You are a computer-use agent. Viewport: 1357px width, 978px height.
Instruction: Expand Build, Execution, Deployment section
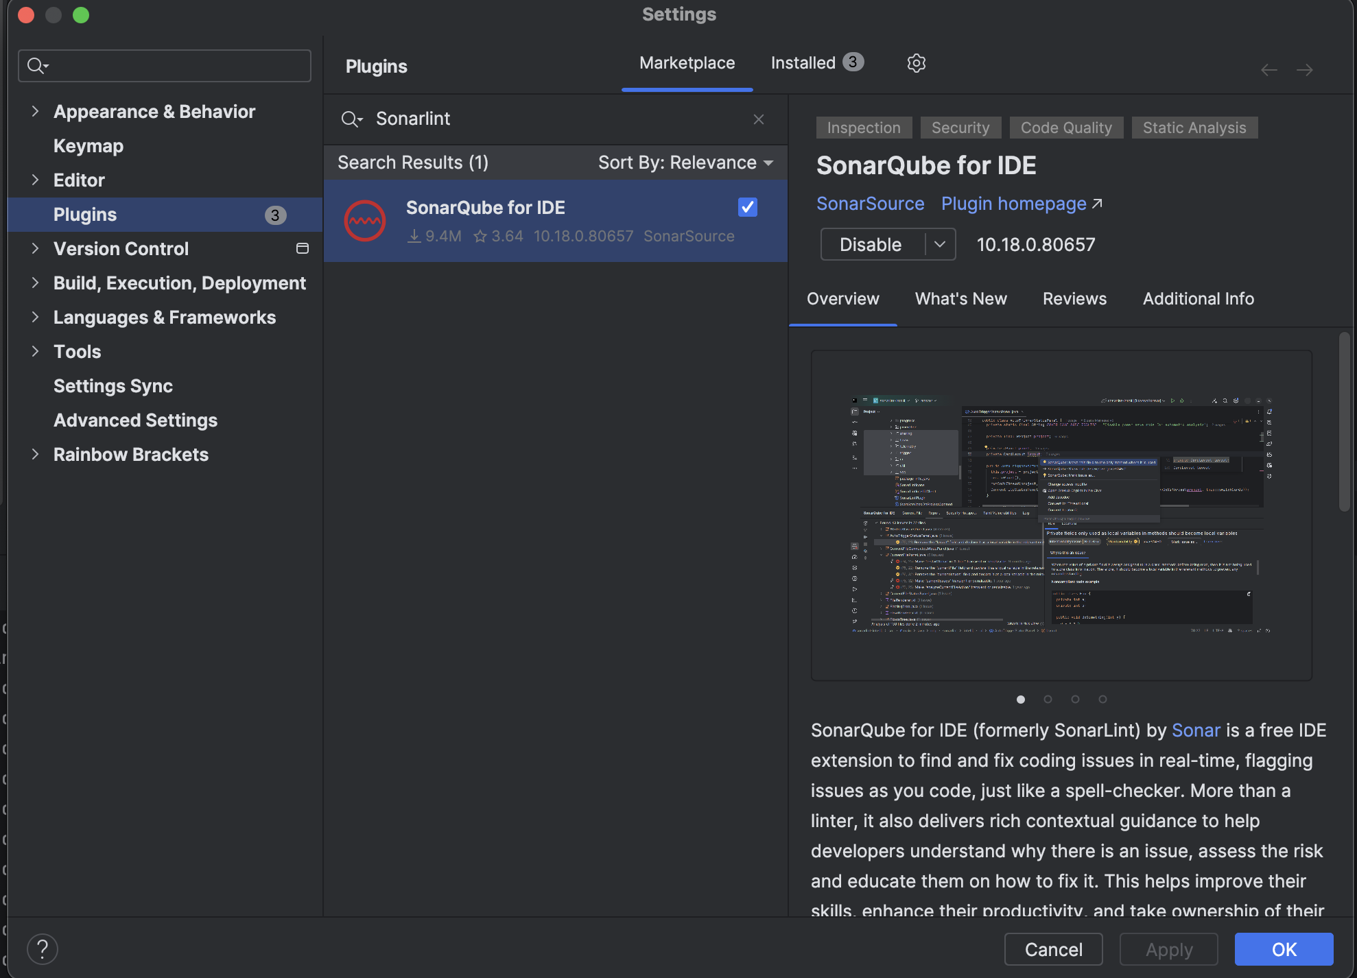coord(36,283)
